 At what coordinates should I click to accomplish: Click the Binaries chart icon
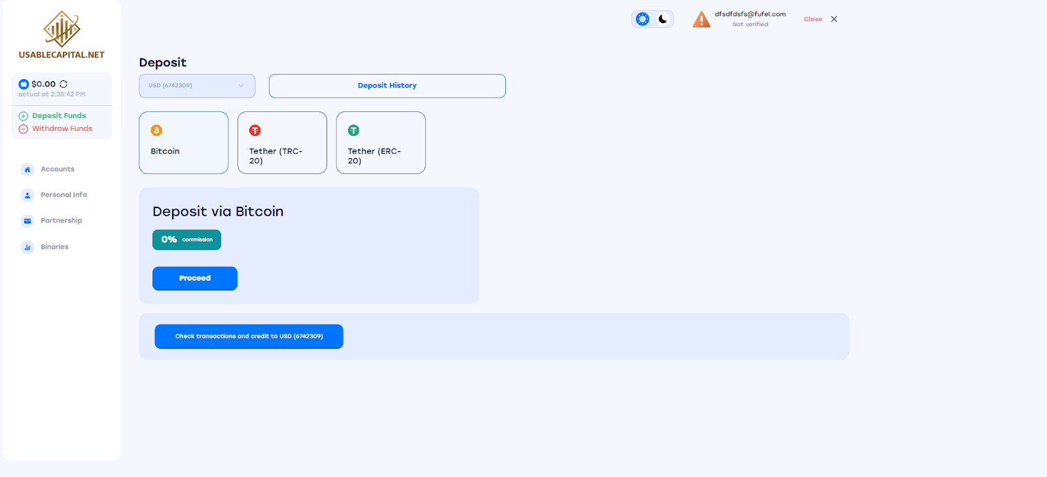pos(27,247)
